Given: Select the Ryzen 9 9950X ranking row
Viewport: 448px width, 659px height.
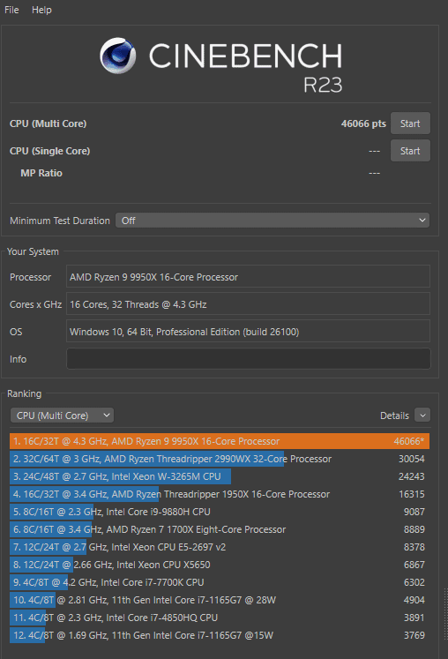Looking at the screenshot, I should tap(220, 441).
